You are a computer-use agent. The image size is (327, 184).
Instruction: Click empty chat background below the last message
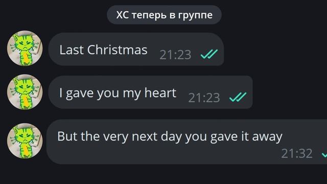tap(163, 174)
